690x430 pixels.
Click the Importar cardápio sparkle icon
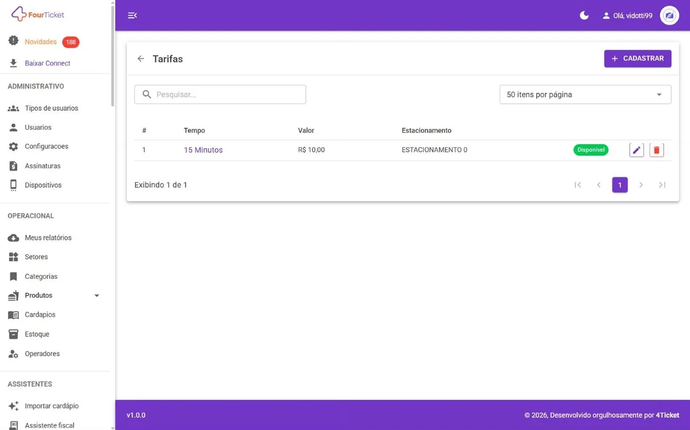tap(13, 406)
